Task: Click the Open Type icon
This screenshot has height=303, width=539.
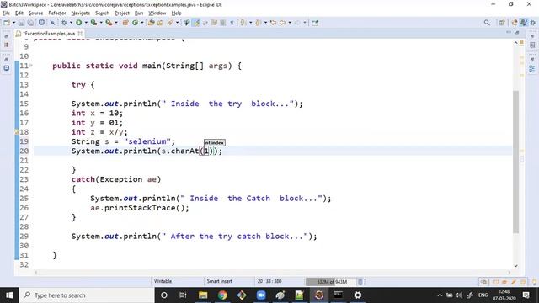Action: click(152, 23)
